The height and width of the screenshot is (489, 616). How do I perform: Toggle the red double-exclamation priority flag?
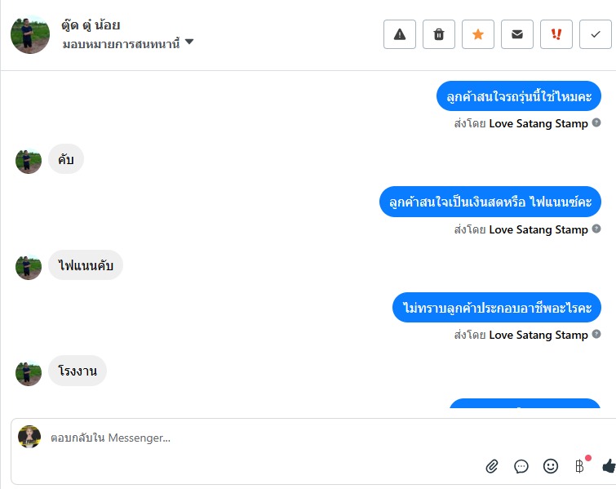point(556,34)
